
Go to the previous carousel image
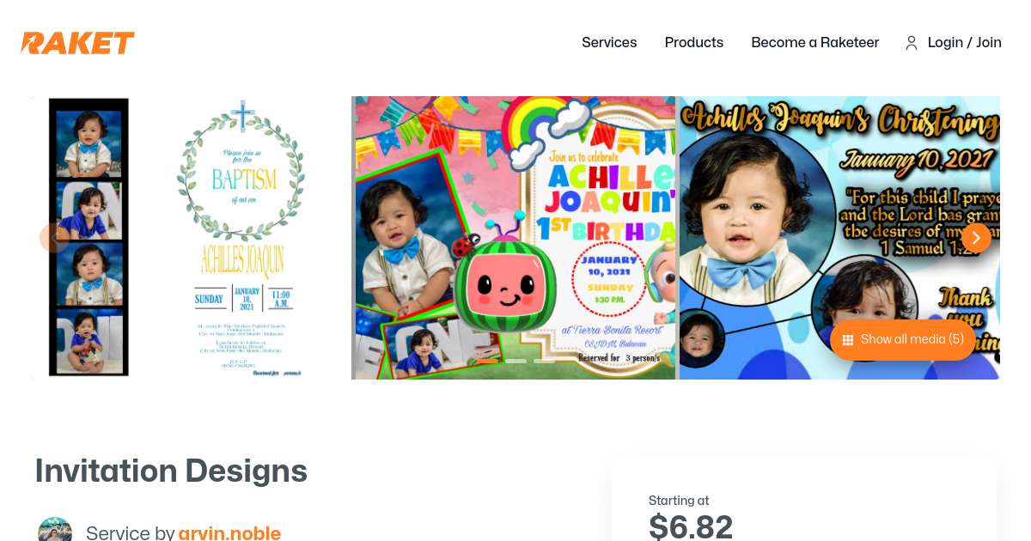[54, 238]
